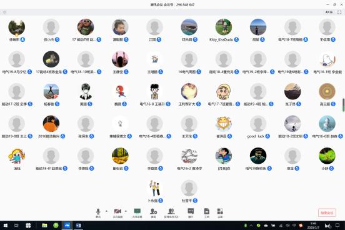
Task: Show hidden system tray icons arrow
Action: click(x=251, y=226)
